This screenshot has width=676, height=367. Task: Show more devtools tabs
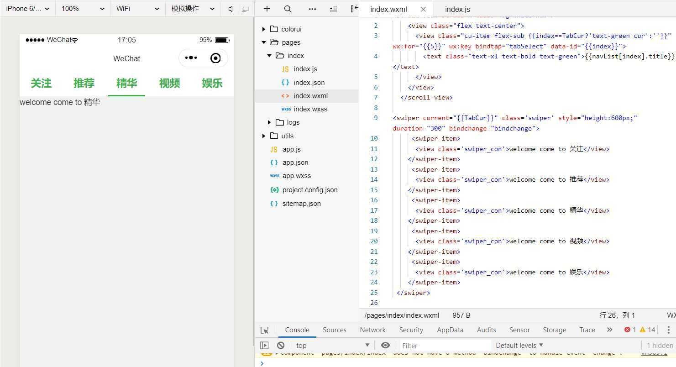(x=609, y=330)
